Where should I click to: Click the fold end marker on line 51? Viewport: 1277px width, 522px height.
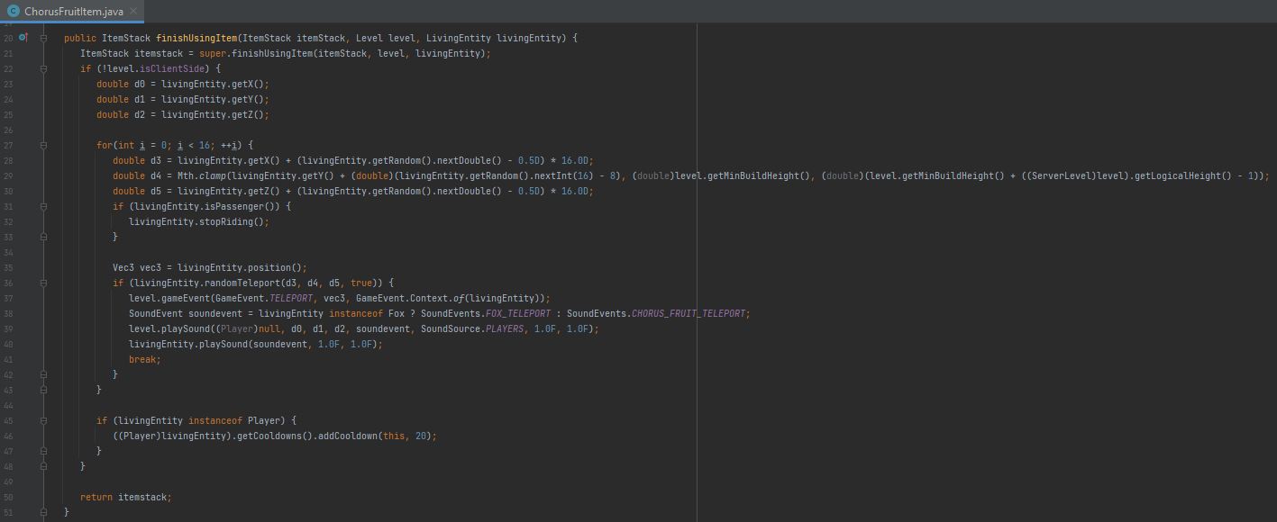[x=43, y=512]
